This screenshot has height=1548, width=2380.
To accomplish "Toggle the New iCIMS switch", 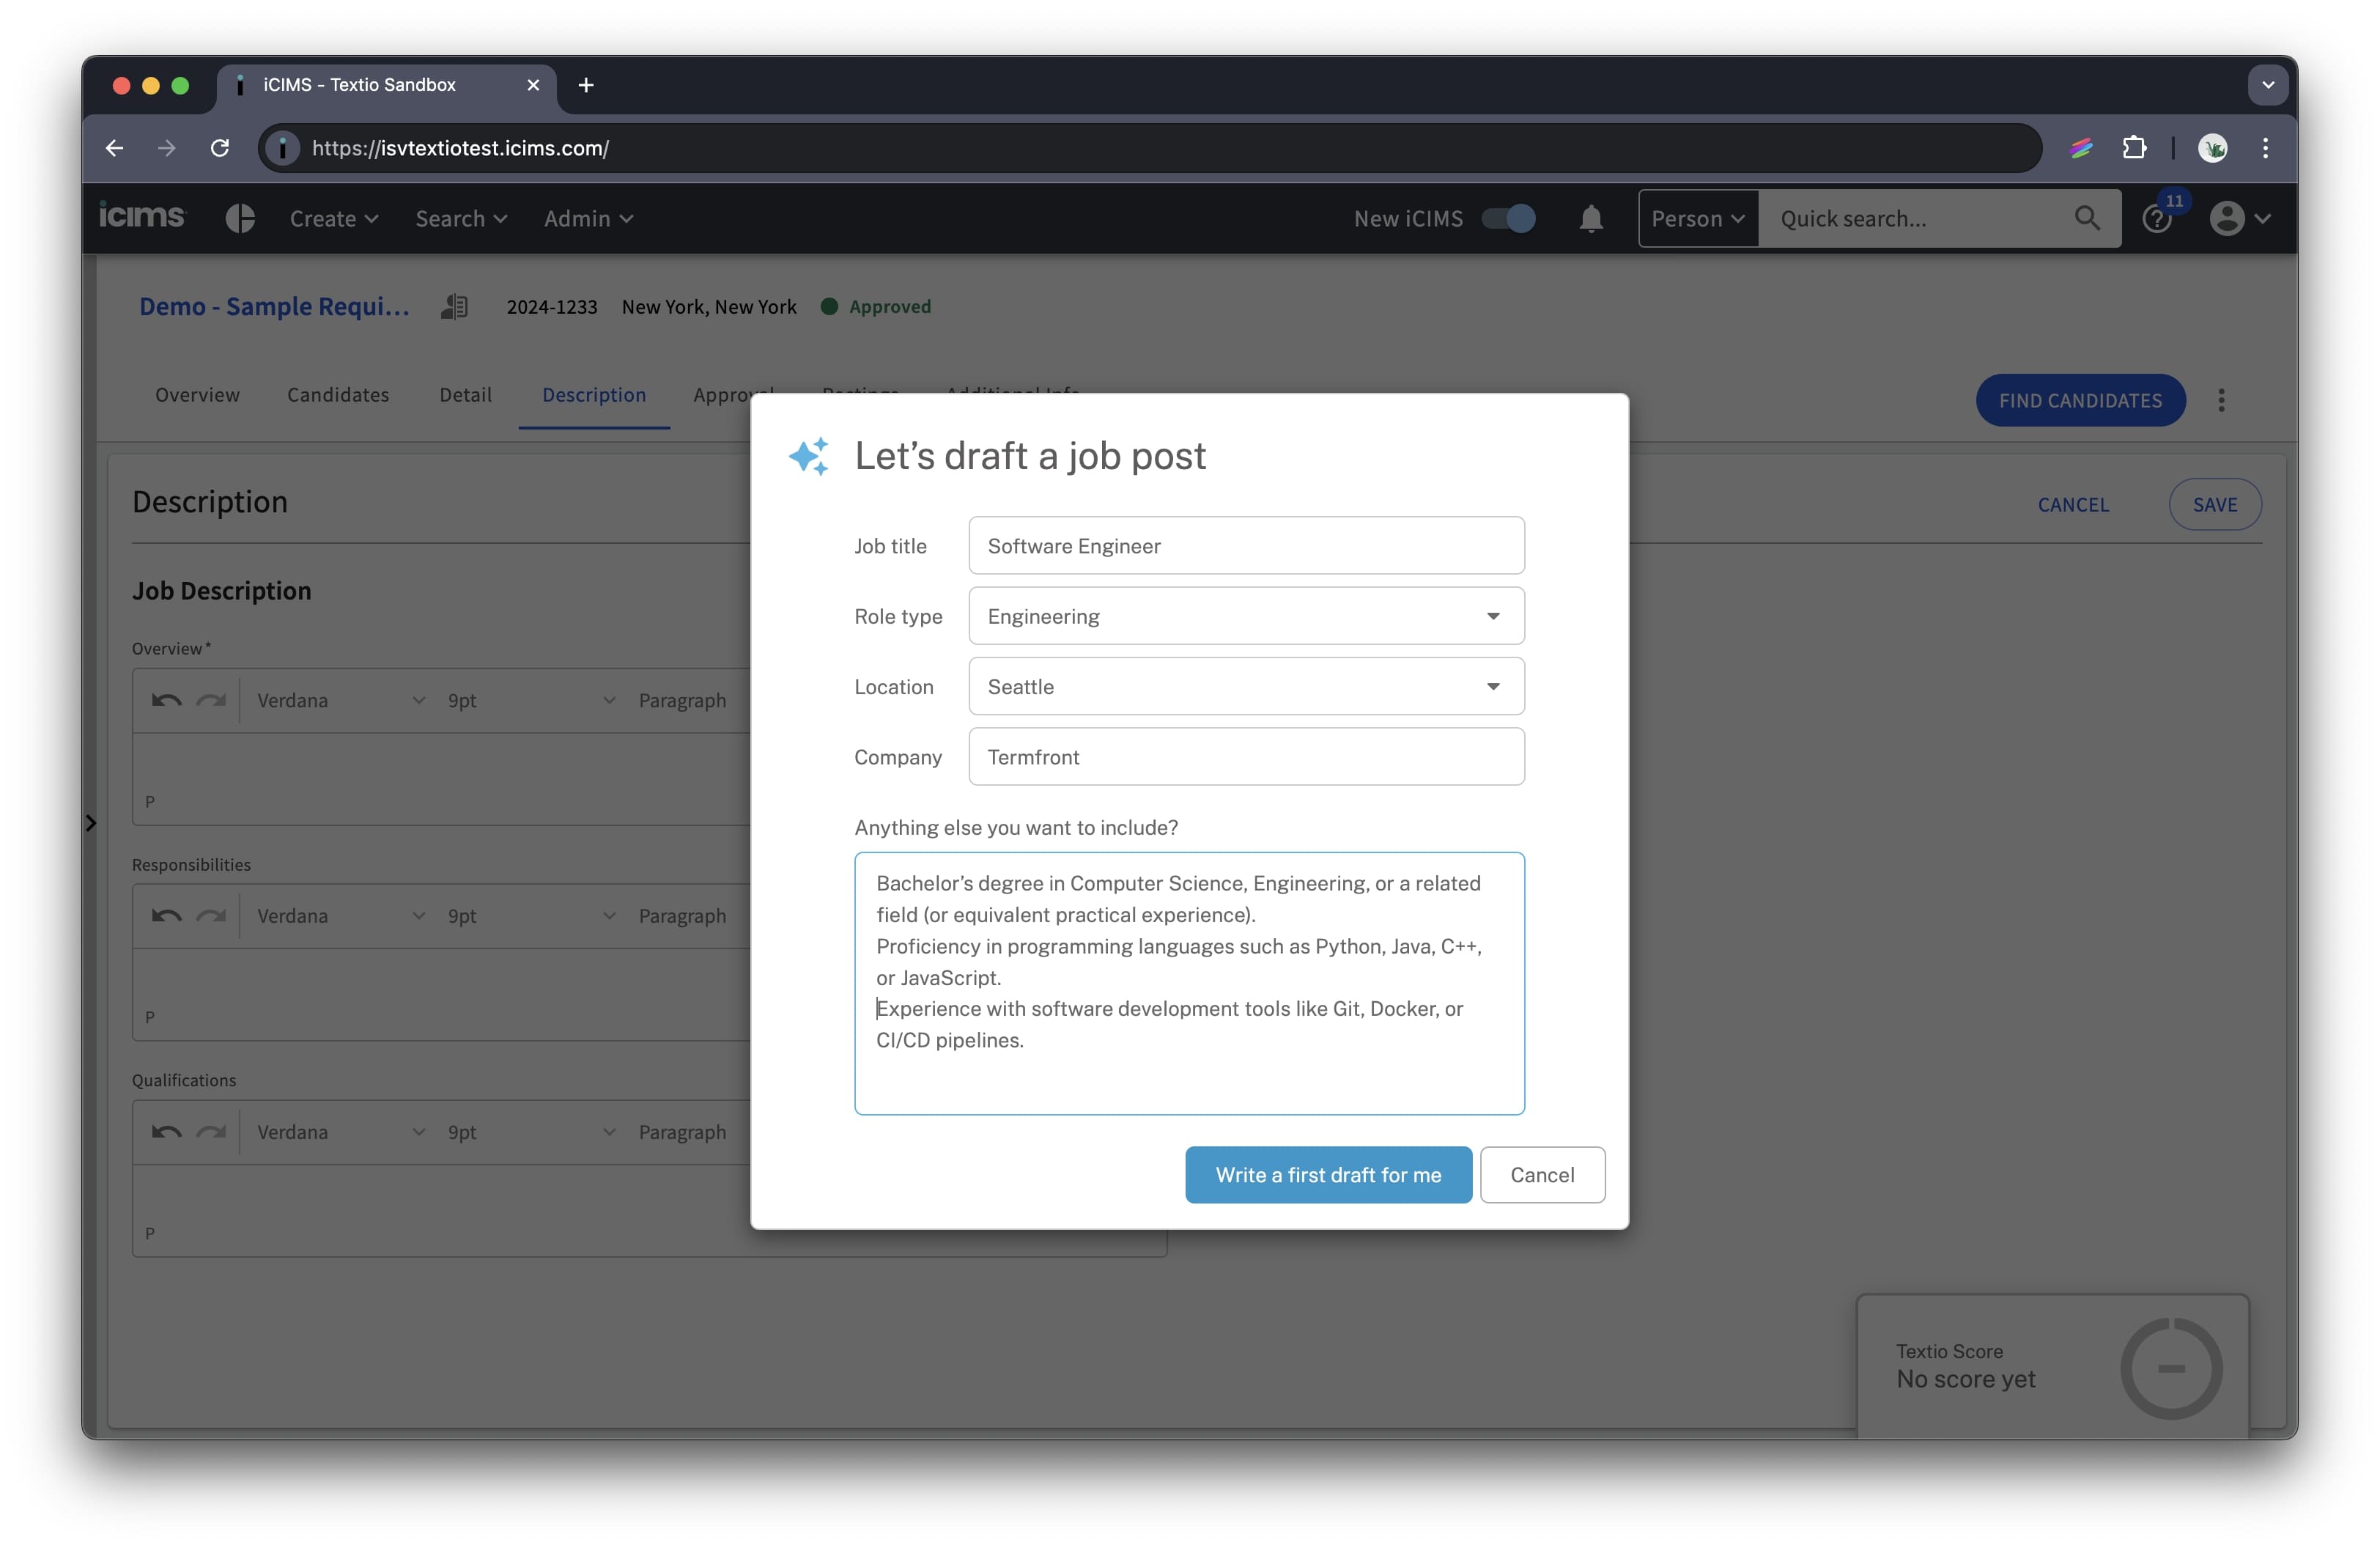I will [1508, 218].
